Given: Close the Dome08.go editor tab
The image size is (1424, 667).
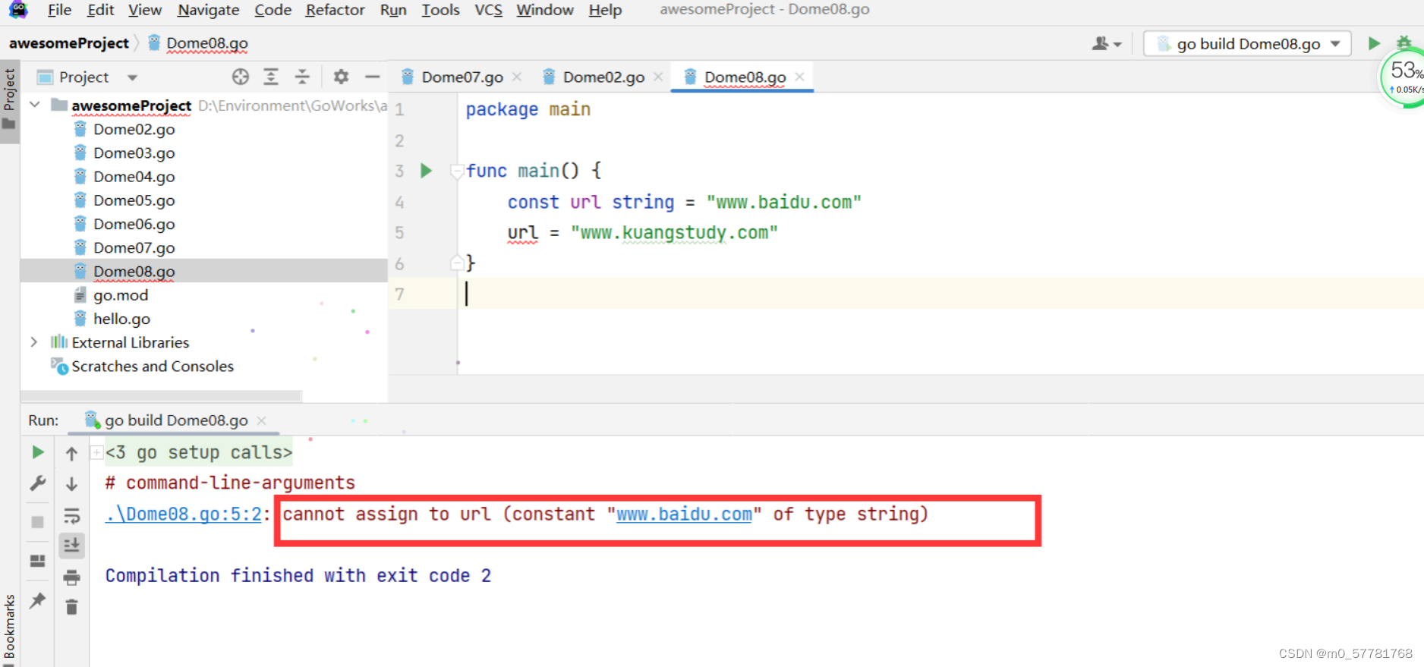Looking at the screenshot, I should (x=799, y=77).
